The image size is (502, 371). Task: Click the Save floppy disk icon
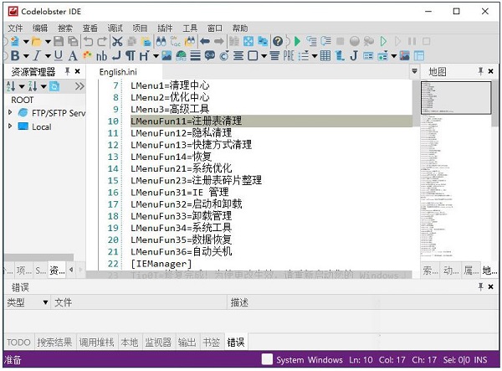[x=59, y=41]
